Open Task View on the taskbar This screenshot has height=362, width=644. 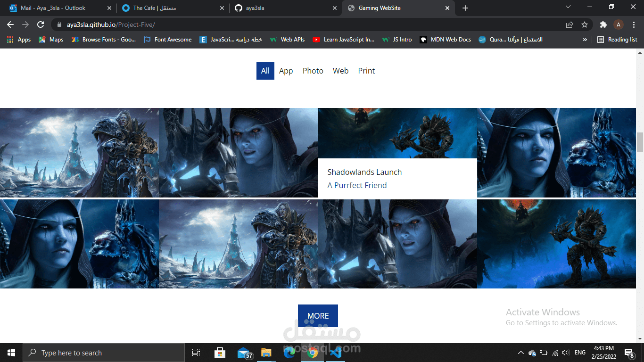[196, 353]
